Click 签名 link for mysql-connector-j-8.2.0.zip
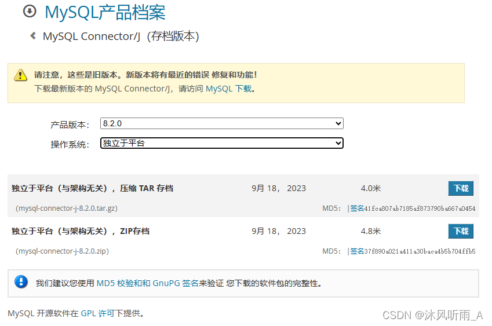The image size is (492, 326). click(357, 251)
